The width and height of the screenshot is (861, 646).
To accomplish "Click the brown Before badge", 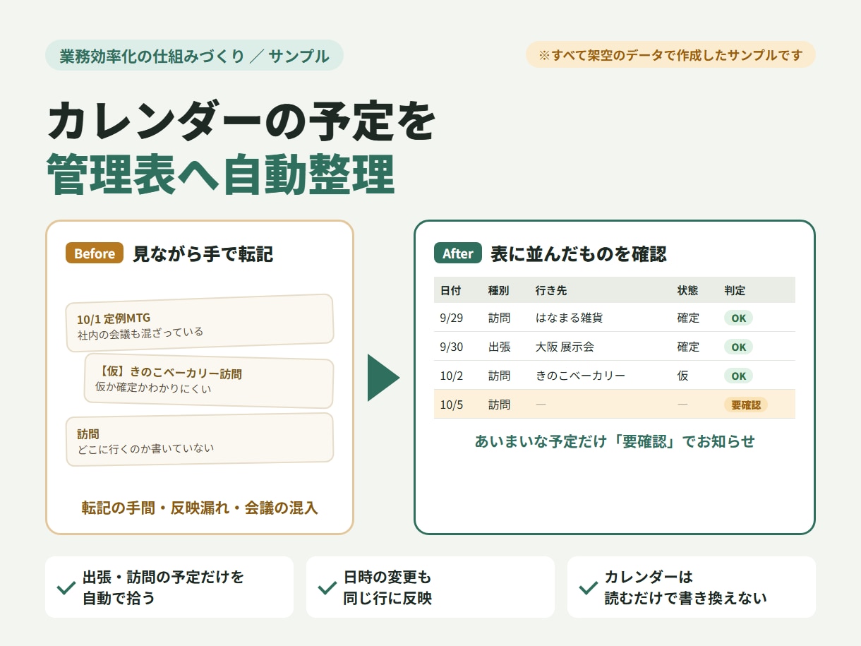I will tap(95, 253).
